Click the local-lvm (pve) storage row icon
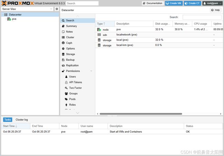This screenshot has width=224, height=156. click(99, 45)
